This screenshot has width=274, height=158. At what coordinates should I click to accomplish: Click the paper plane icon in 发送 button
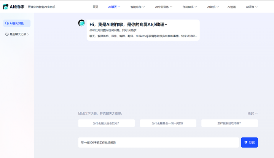pos(246,142)
